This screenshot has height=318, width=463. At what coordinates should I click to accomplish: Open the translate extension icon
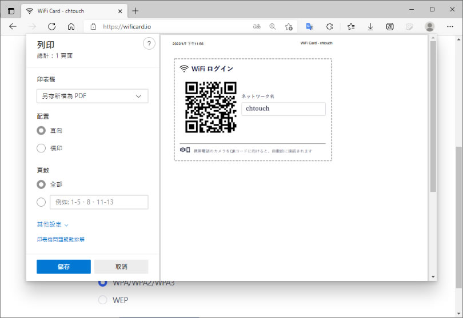point(309,27)
